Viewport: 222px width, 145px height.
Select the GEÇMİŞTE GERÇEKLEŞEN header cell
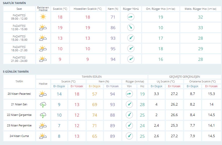185,77
